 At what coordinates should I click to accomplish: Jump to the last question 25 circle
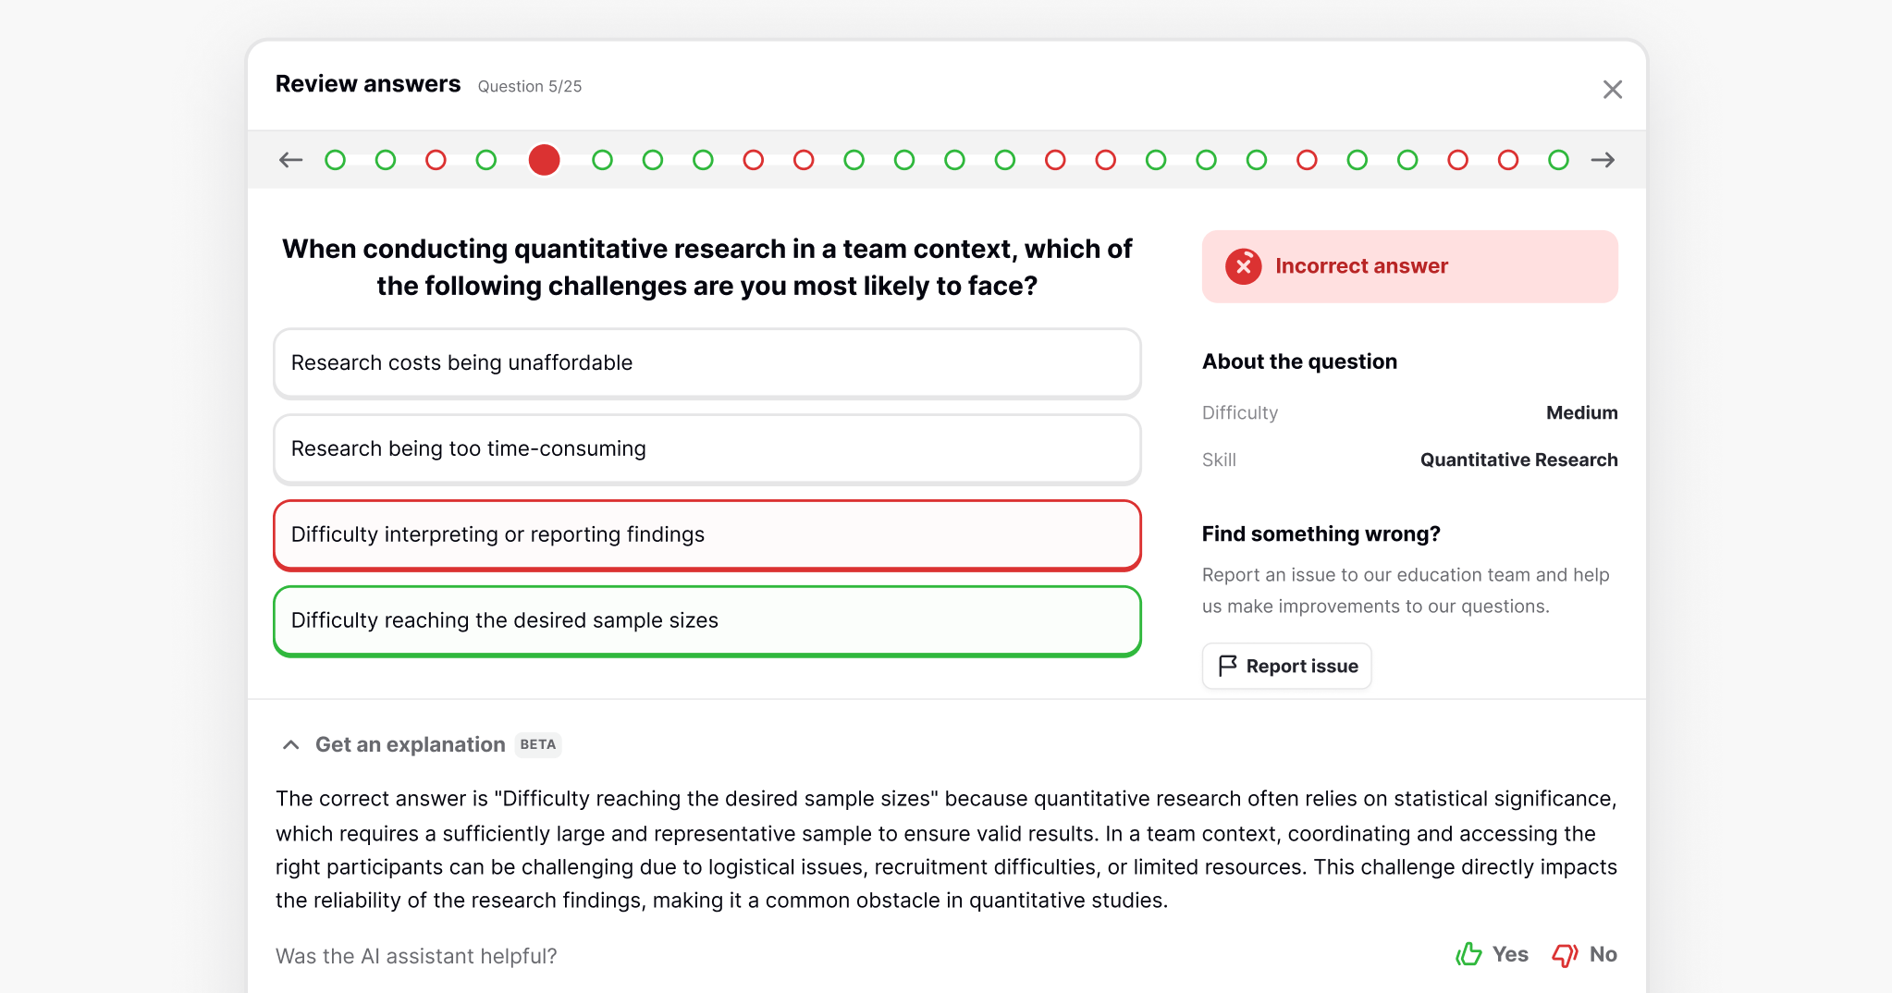[x=1558, y=160]
